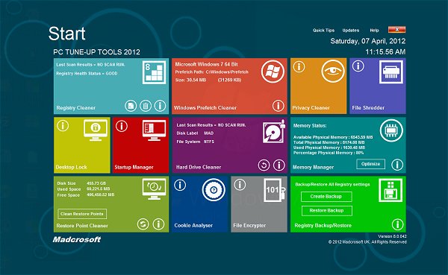
Task: Open the Desktop Lock info icon
Action: [63, 125]
